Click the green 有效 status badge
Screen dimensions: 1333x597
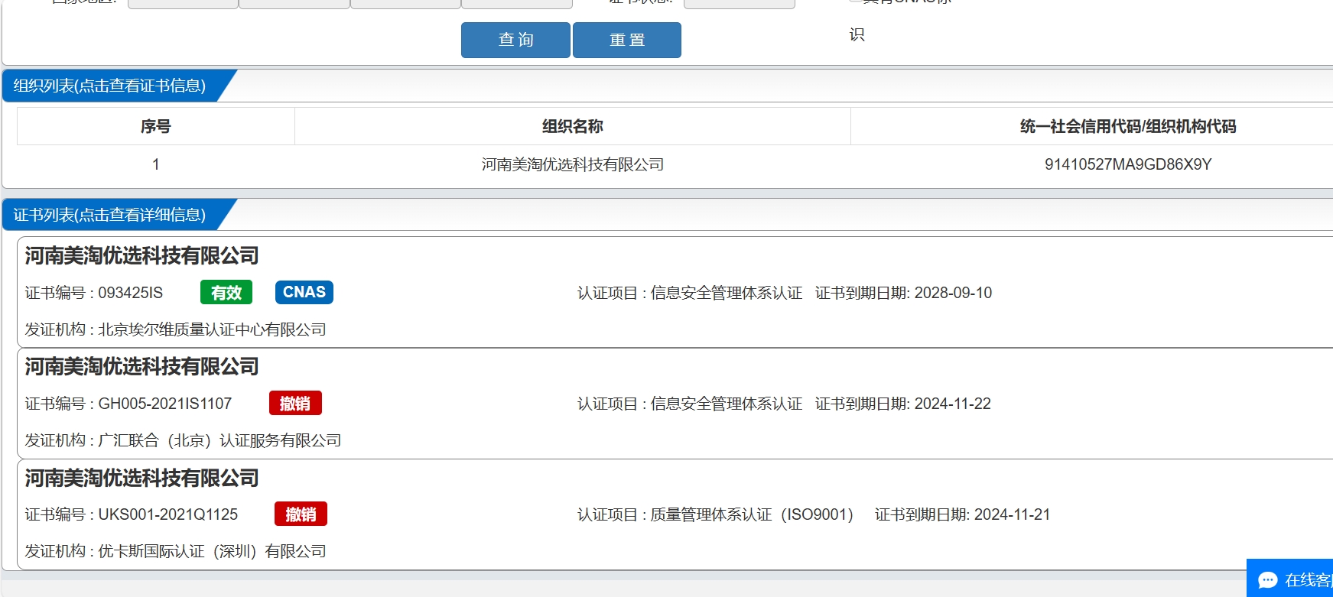[x=226, y=293]
